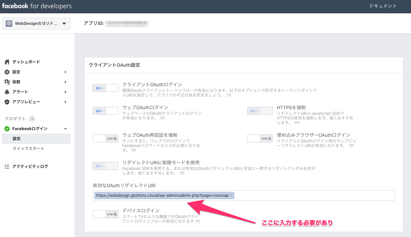Toggle the クライアントOAuthログイン switch
This screenshot has width=411, height=237.
[x=105, y=88]
